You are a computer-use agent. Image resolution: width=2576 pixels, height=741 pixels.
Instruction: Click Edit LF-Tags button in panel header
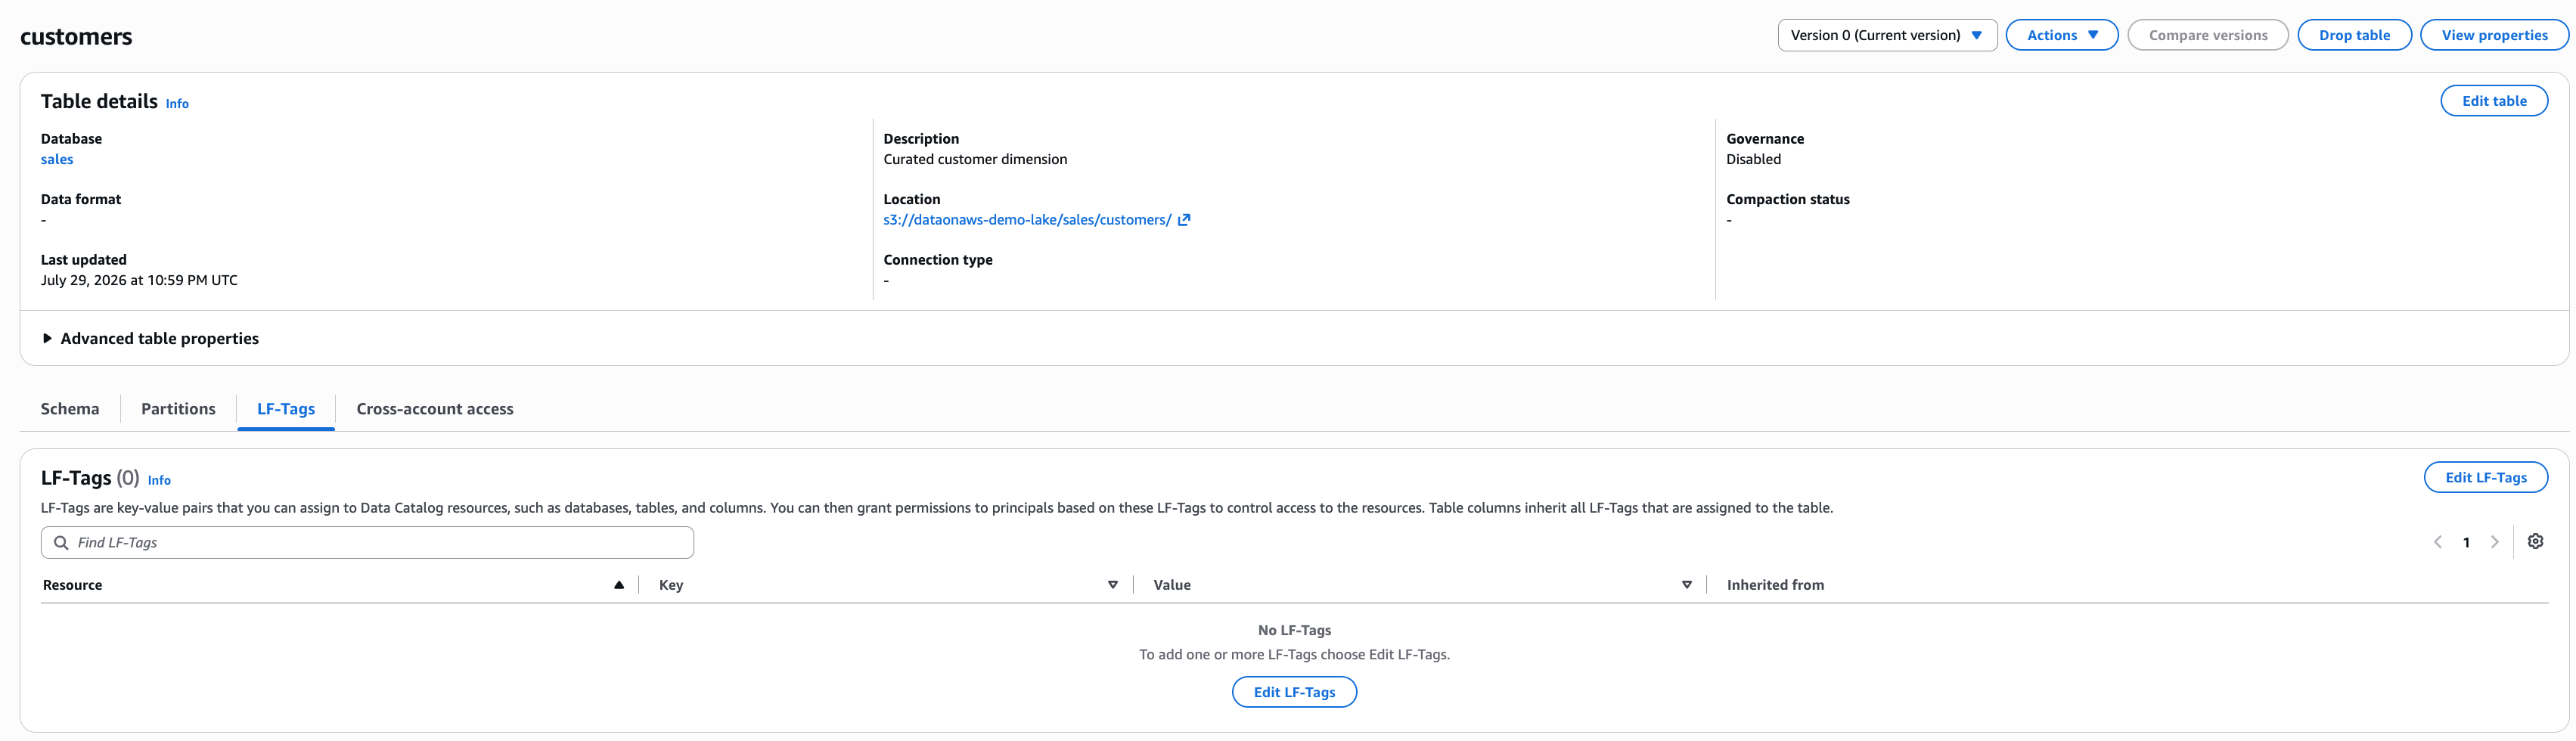[2486, 478]
